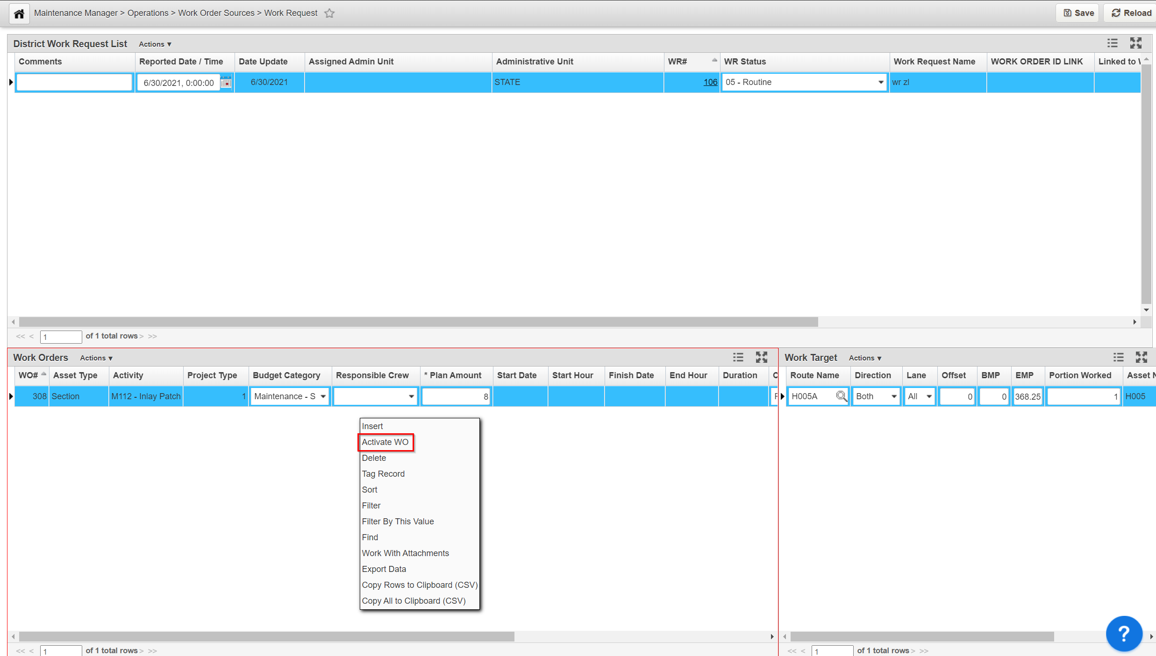Open the Budget Category dropdown
1156x656 pixels.
[323, 396]
